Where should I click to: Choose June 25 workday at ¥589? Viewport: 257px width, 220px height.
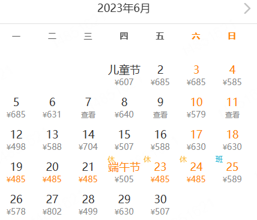point(232,172)
